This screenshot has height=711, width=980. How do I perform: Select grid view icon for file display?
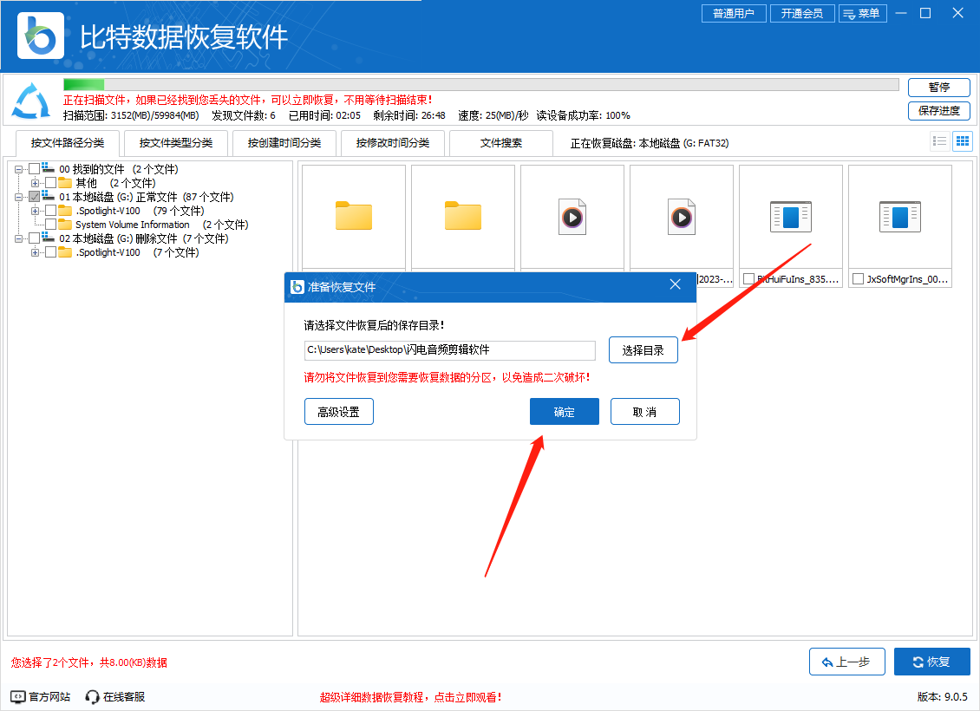pos(962,140)
